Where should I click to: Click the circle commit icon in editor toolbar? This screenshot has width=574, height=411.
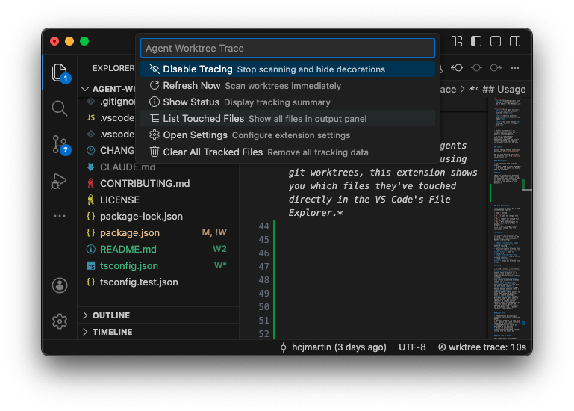coord(476,68)
